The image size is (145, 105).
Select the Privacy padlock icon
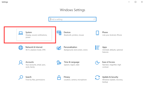(59, 77)
